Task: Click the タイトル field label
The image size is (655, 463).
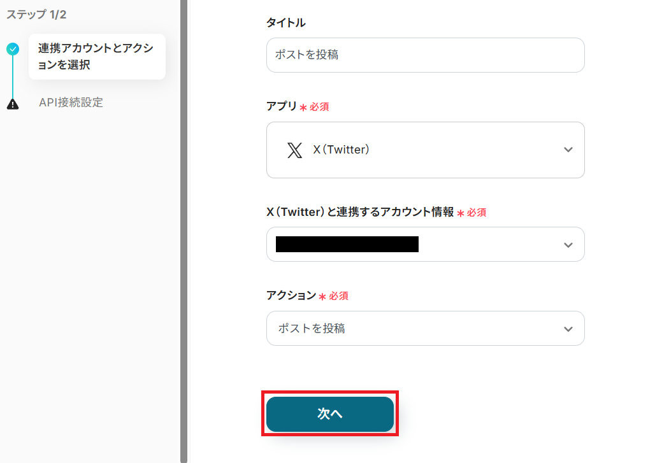Action: tap(285, 23)
